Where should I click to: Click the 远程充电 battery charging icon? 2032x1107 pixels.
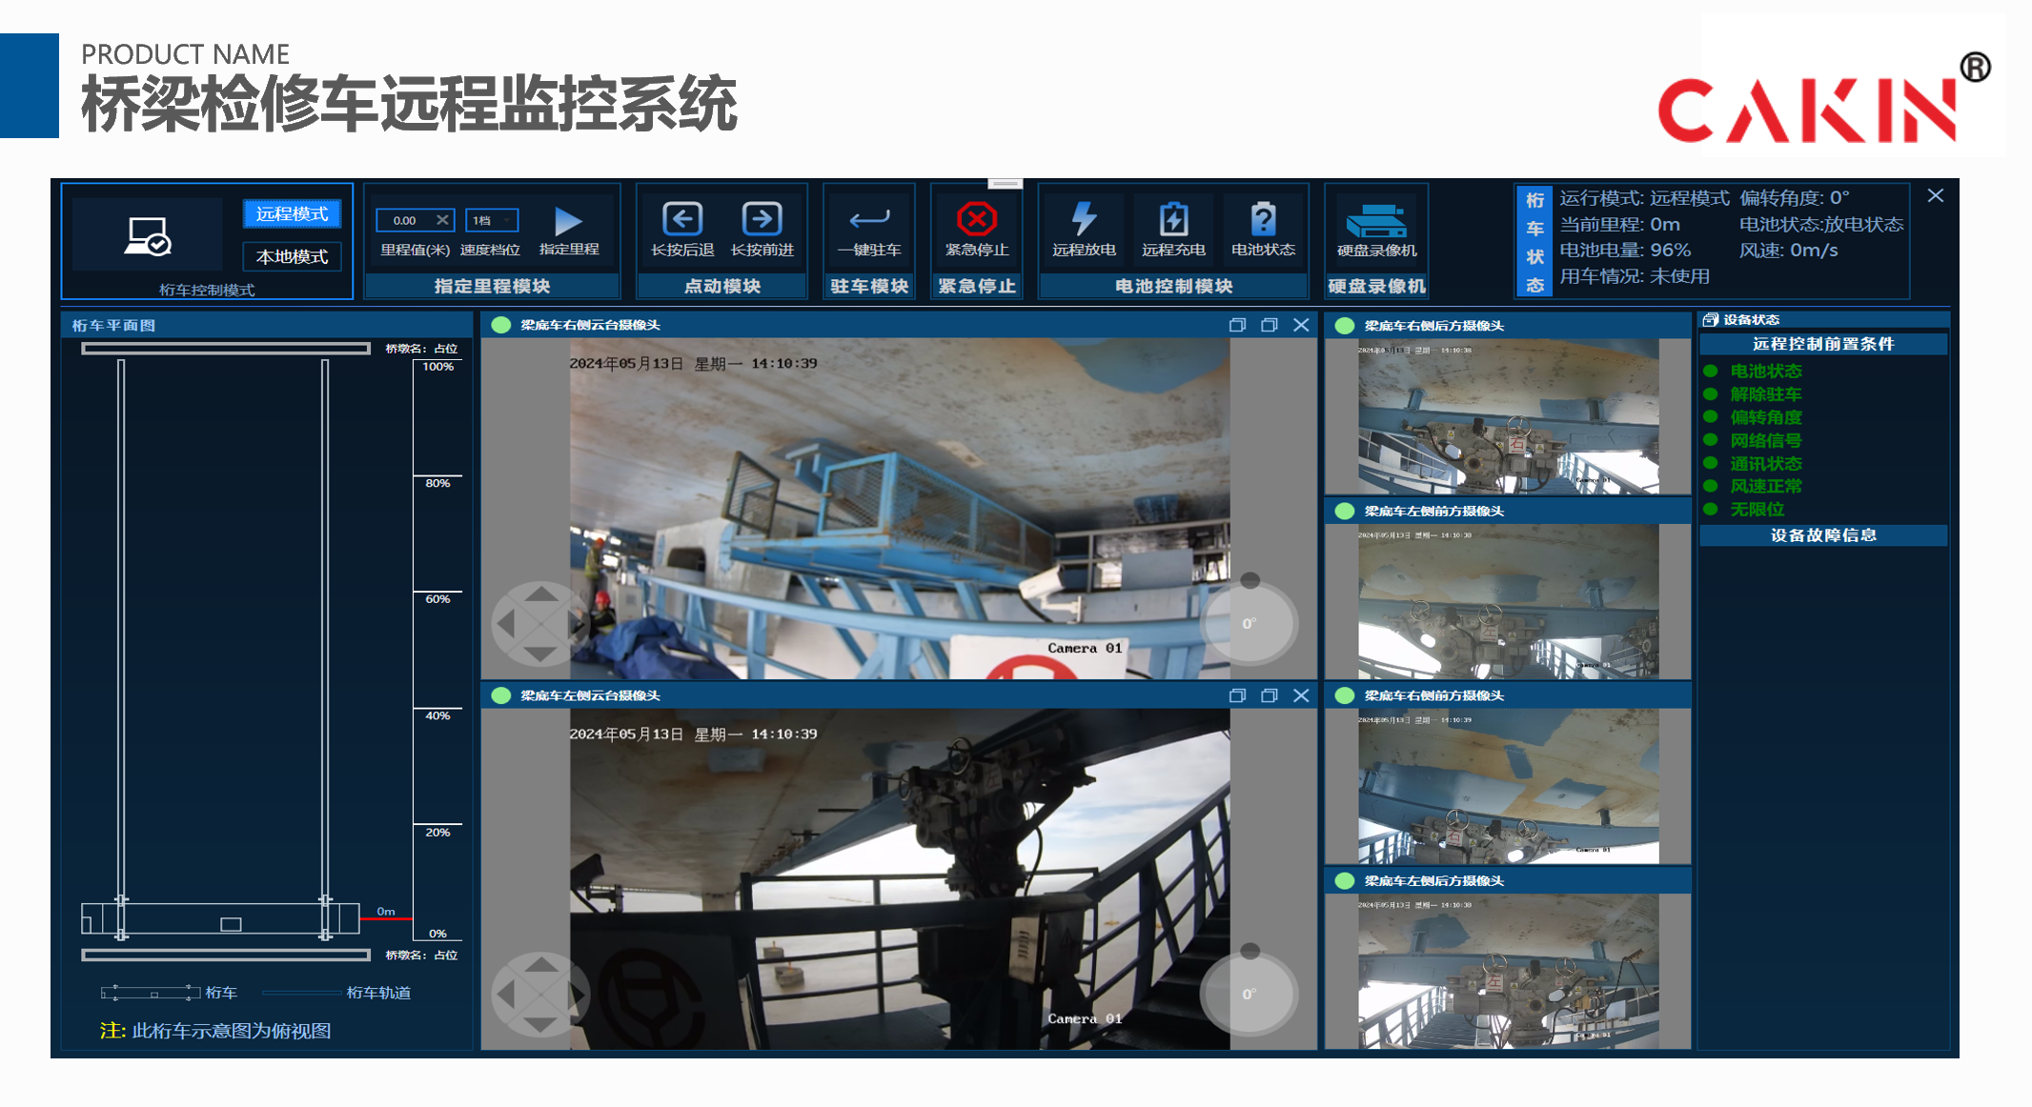pos(1173,220)
